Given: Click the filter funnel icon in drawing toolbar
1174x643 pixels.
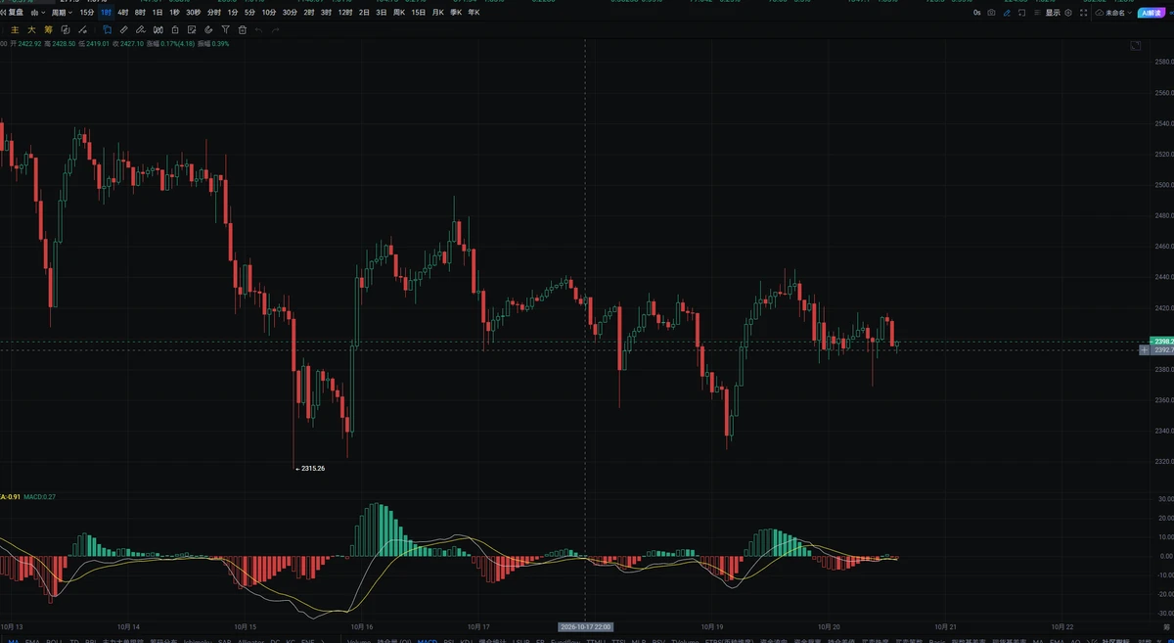Looking at the screenshot, I should (225, 30).
